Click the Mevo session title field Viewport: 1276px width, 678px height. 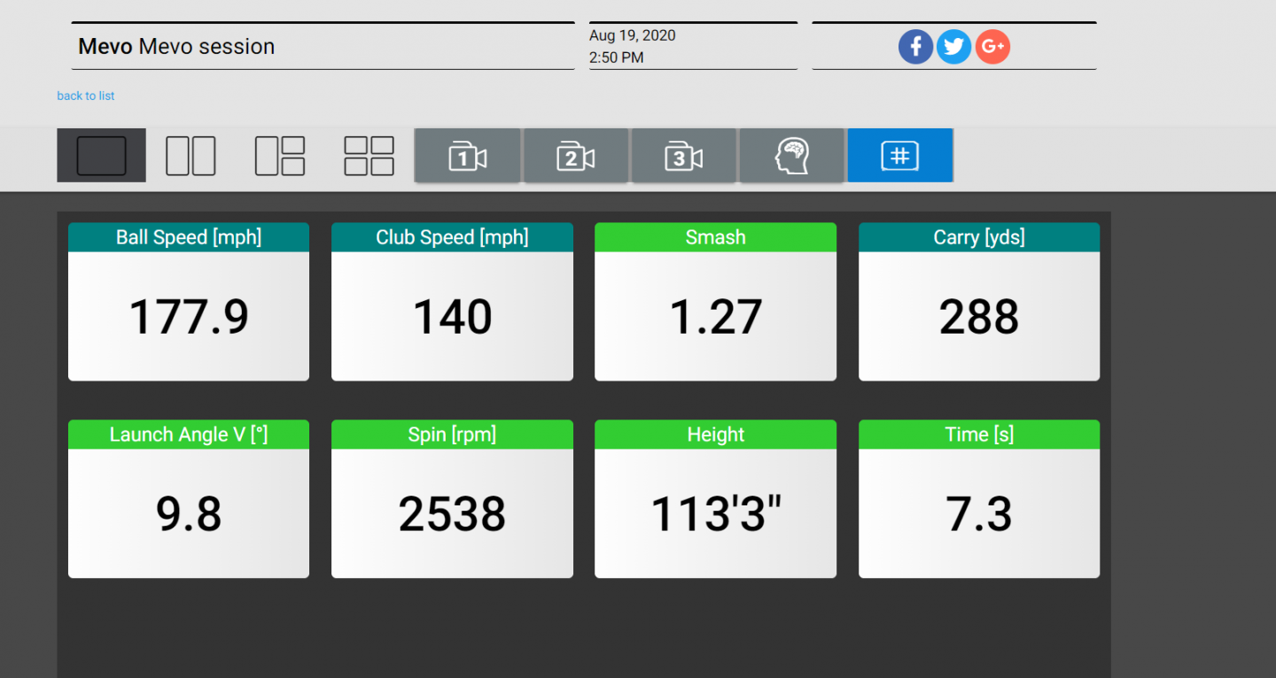(x=323, y=46)
